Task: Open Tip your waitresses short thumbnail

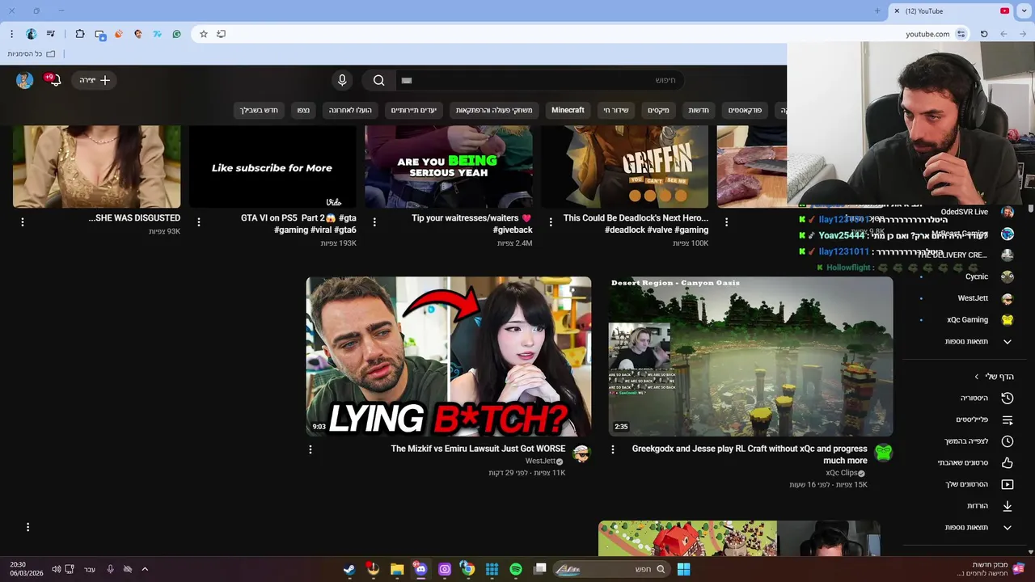Action: coord(449,167)
